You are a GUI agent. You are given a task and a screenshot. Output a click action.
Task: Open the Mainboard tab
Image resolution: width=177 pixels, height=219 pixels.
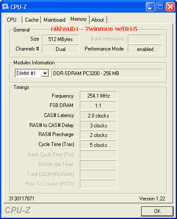click(54, 20)
